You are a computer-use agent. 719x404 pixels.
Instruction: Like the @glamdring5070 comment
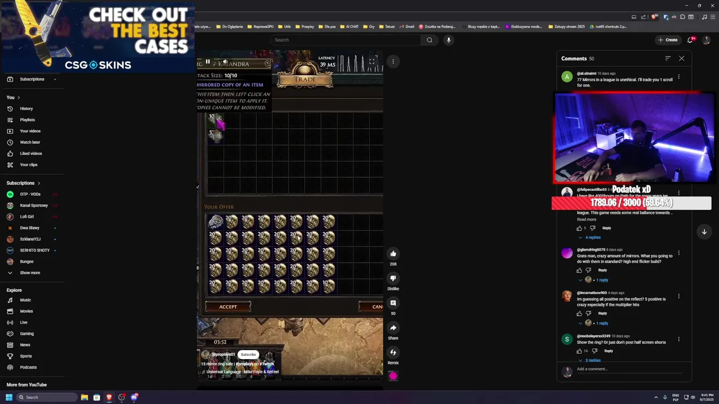(x=579, y=270)
